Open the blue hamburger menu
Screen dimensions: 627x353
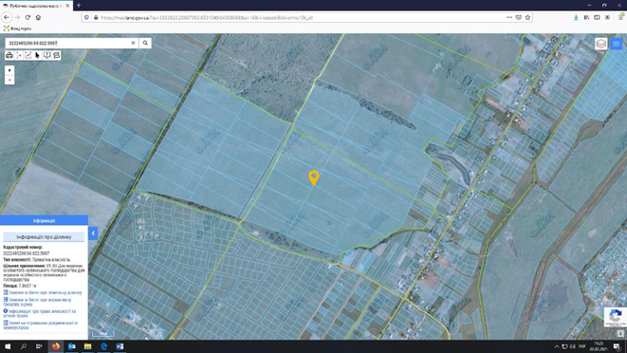617,44
